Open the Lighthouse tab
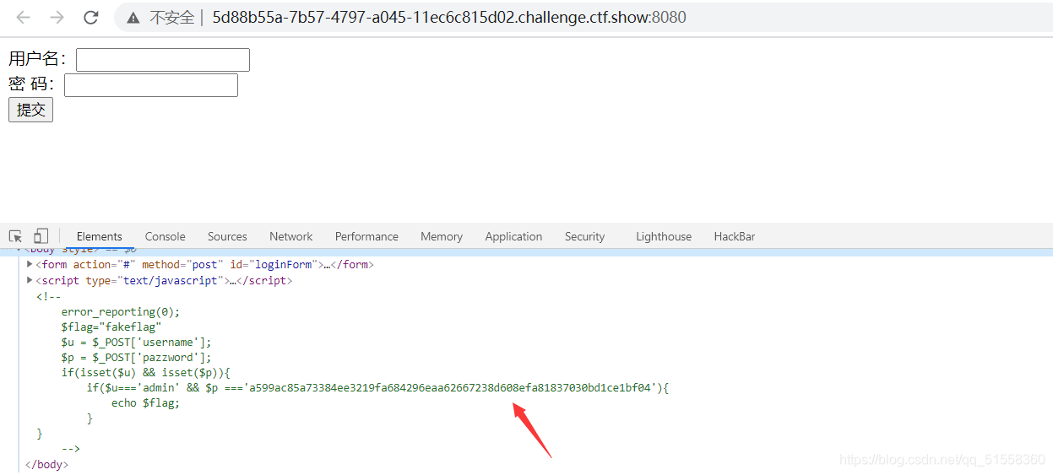 click(x=664, y=236)
